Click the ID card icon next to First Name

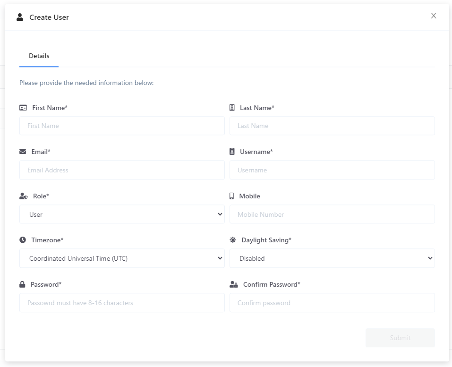point(23,108)
